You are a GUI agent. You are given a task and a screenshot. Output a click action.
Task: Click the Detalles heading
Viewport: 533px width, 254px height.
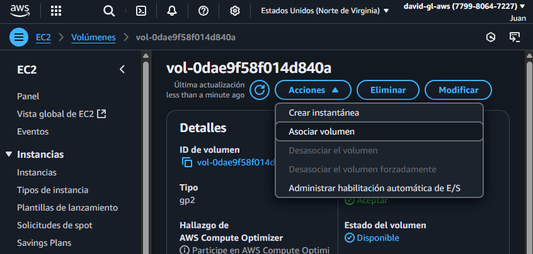pyautogui.click(x=203, y=128)
